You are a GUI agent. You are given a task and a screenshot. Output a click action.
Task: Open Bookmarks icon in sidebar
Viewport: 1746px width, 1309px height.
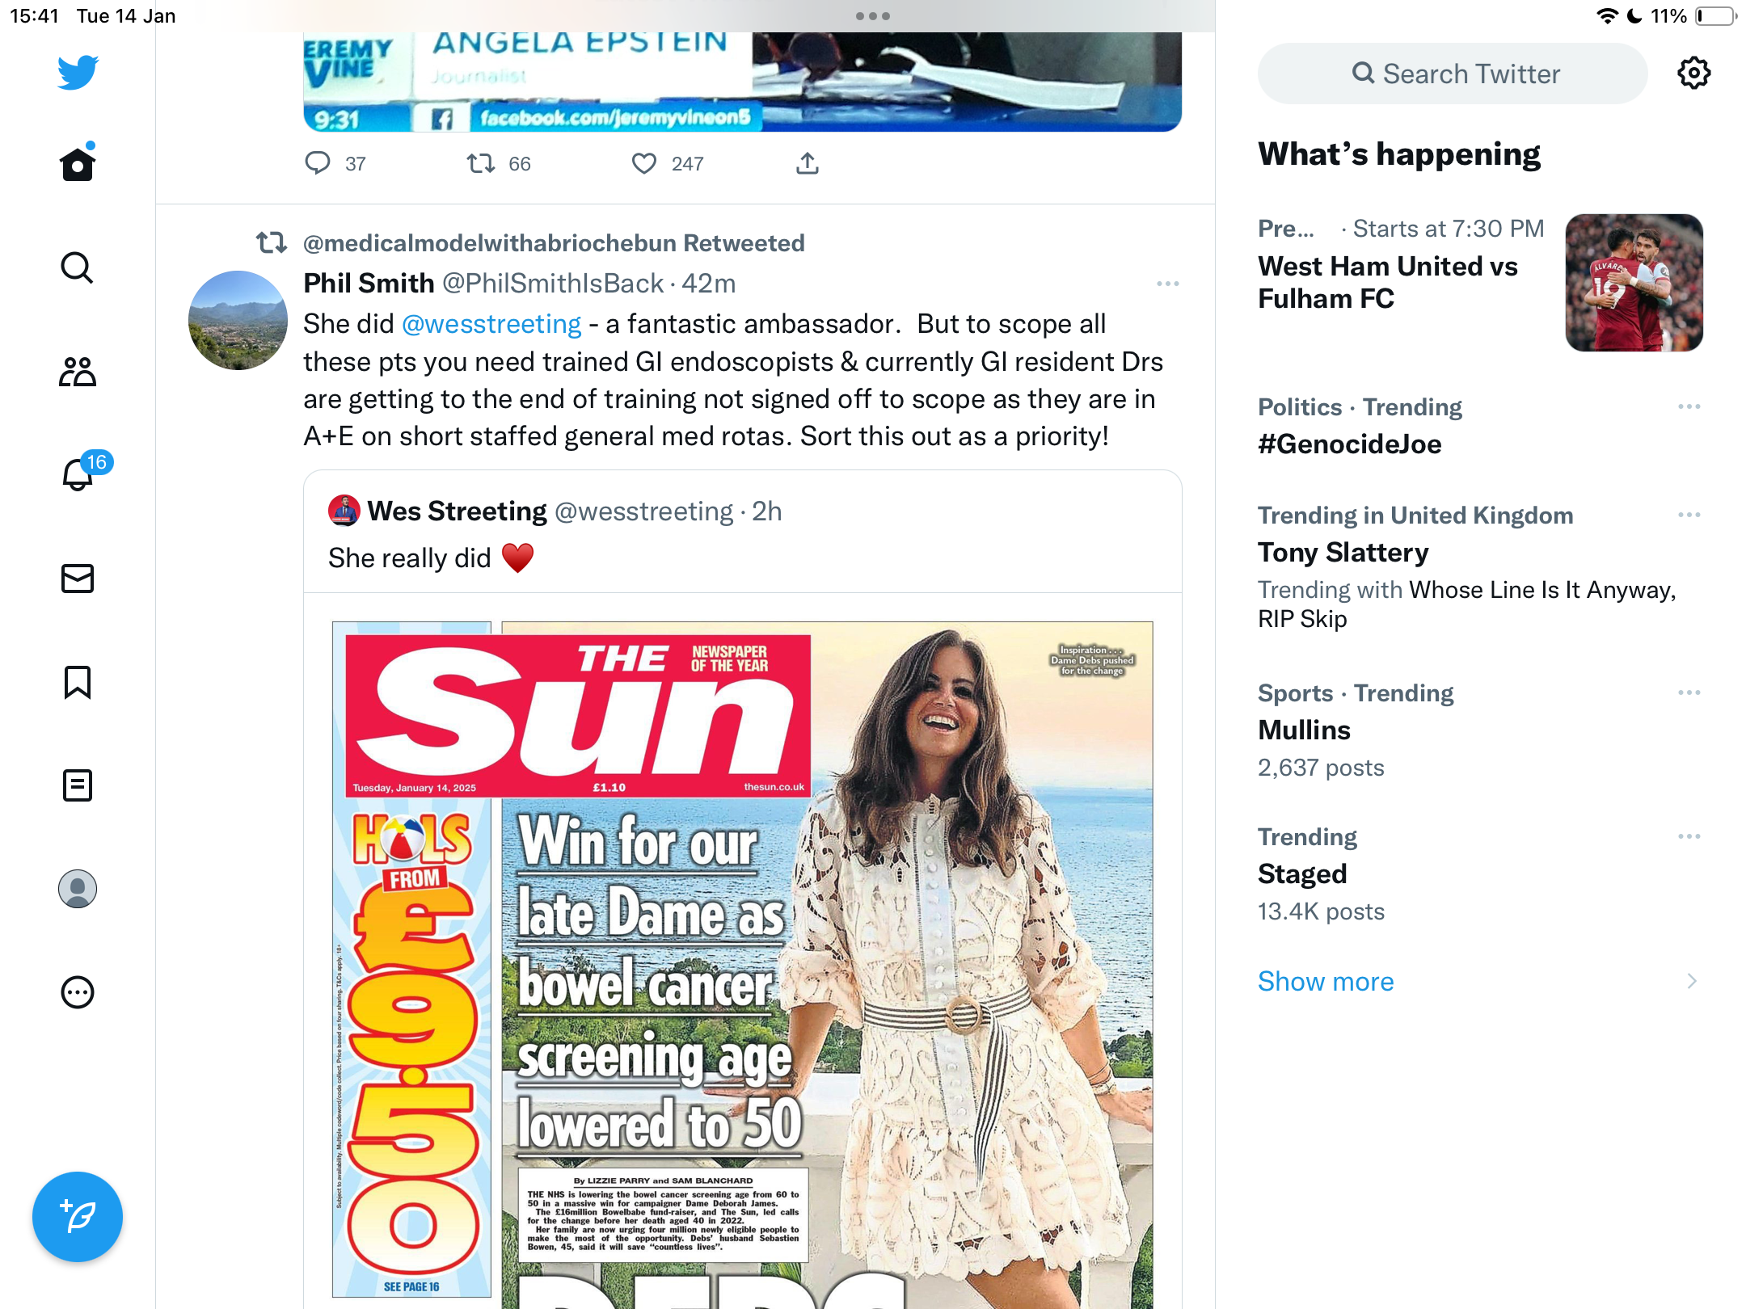(78, 682)
